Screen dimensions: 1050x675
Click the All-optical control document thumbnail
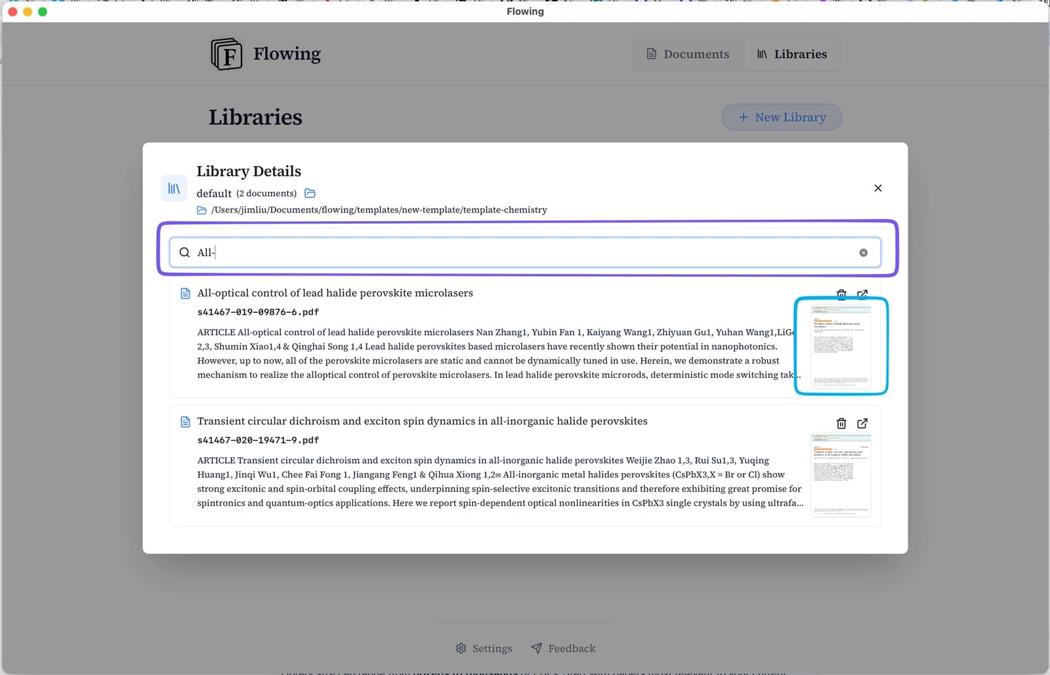(x=841, y=346)
